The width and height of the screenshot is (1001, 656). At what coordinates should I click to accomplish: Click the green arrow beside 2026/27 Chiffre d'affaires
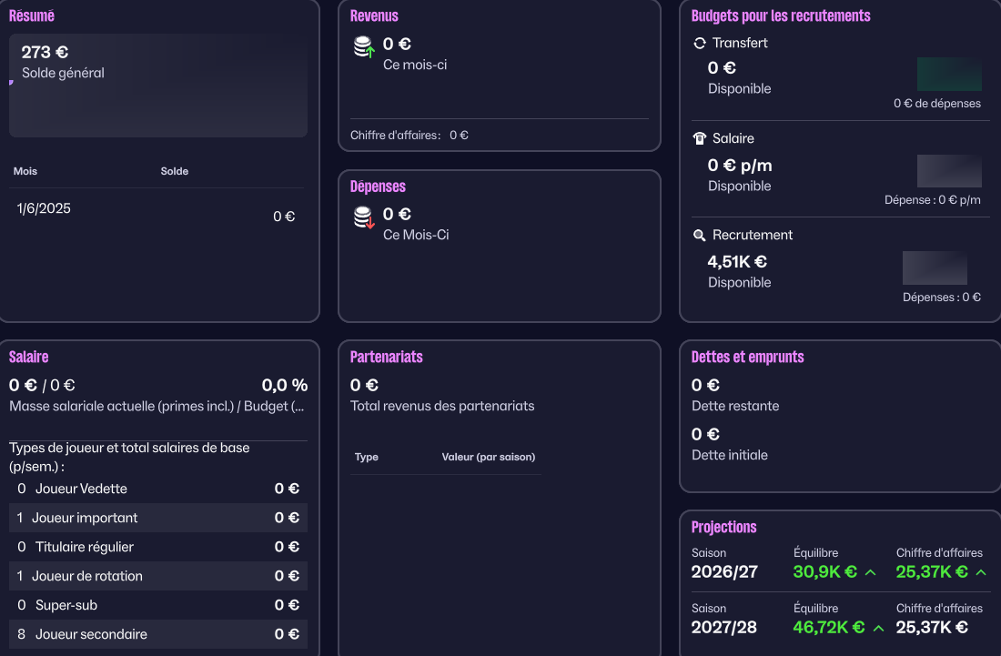click(x=981, y=572)
